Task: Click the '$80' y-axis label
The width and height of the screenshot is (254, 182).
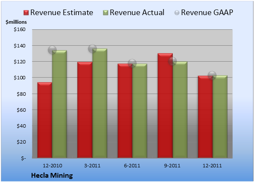Action: (x=21, y=94)
